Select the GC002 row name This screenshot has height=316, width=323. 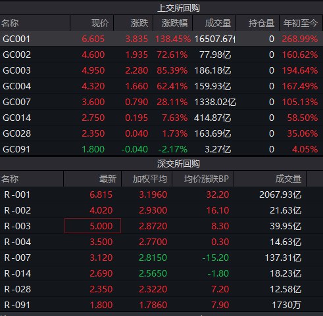click(16, 55)
